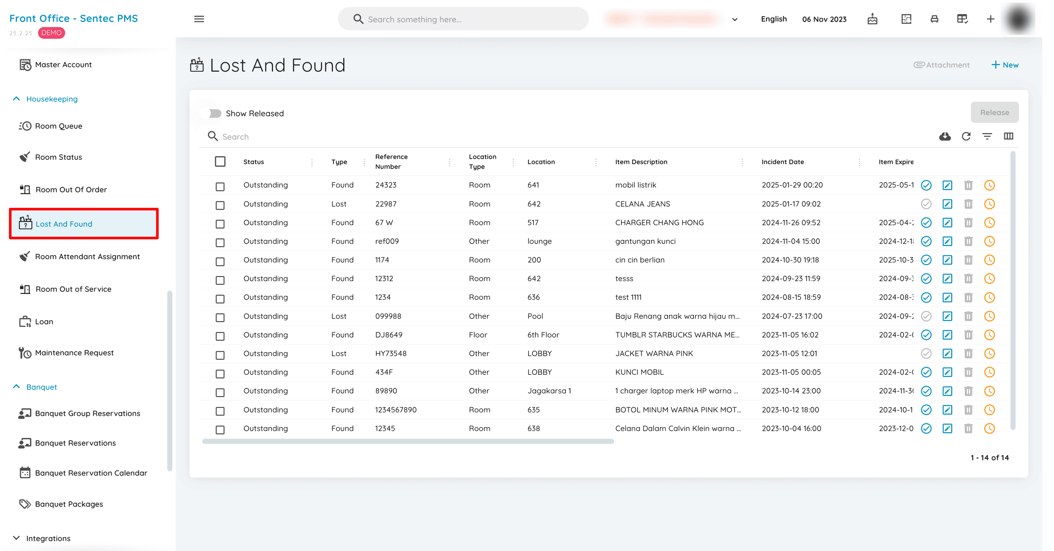Check the row with reference 24323
Screen dimensions: 1054x551
[220, 186]
